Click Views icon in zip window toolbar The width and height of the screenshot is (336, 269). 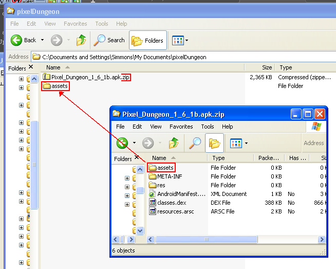pos(236,144)
